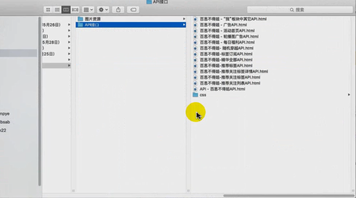Select 百思不得姐- 随机穿越API.html file
This screenshot has height=198, width=356.
pos(226,48)
